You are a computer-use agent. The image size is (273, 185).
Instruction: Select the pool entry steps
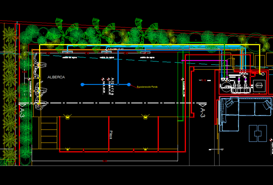click(x=49, y=133)
